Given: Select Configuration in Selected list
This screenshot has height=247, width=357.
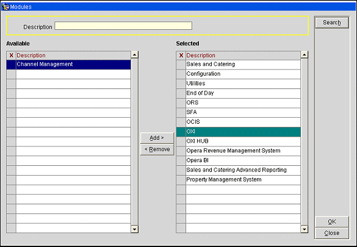Looking at the screenshot, I should pyautogui.click(x=243, y=74).
